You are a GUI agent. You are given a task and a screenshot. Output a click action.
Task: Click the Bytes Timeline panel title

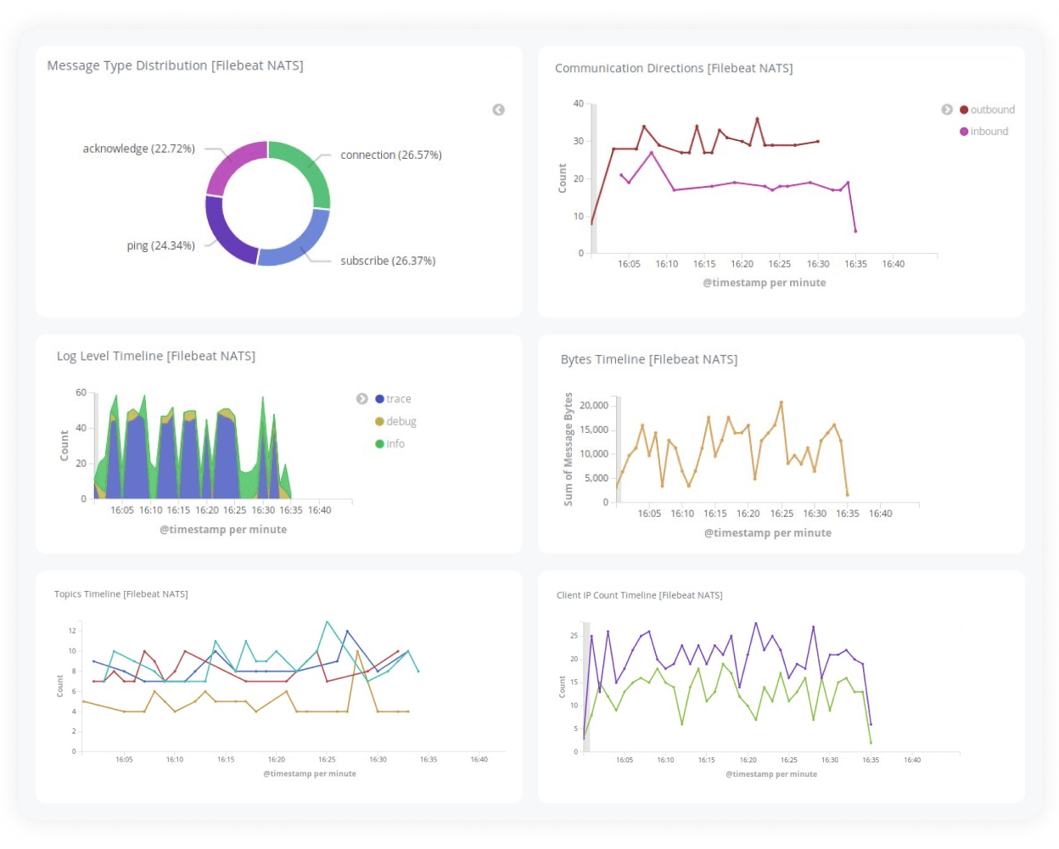point(650,358)
